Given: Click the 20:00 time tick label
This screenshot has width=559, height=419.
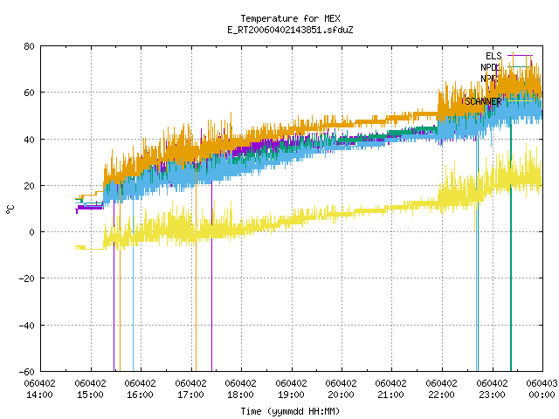Looking at the screenshot, I should click(342, 395).
